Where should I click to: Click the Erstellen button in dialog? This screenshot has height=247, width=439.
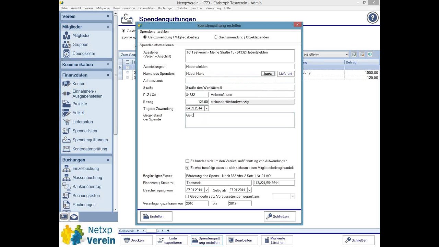(156, 216)
